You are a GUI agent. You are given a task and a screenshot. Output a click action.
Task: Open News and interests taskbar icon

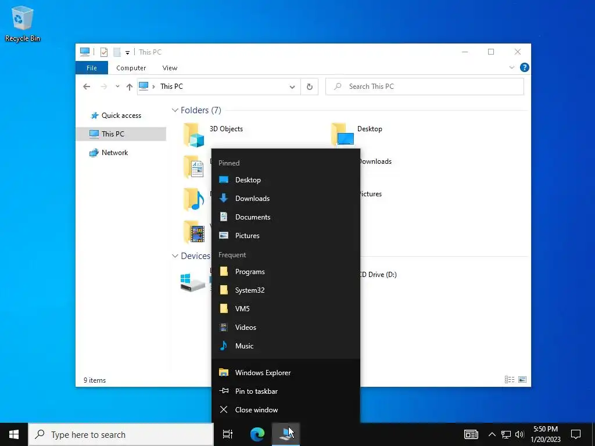coord(471,434)
